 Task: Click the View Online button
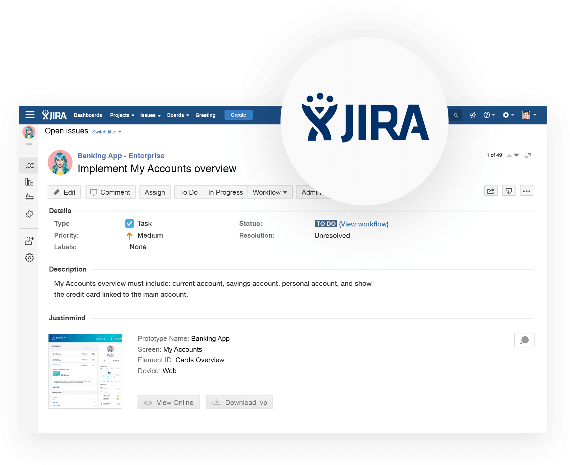point(169,402)
